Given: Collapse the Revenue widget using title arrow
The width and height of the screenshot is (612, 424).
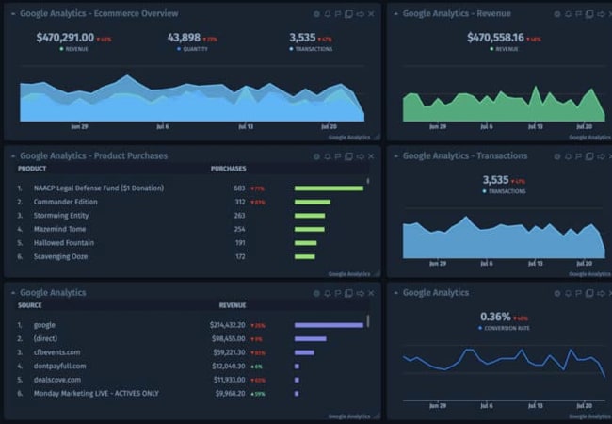Looking at the screenshot, I should pos(395,14).
